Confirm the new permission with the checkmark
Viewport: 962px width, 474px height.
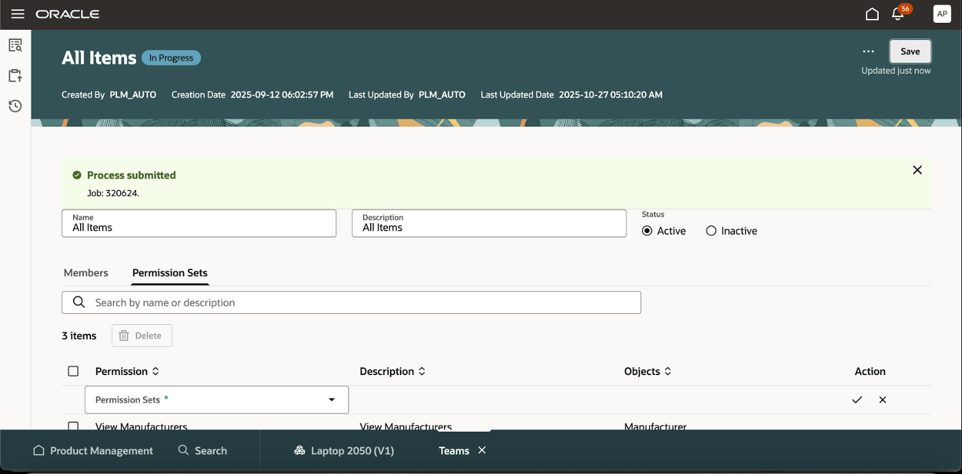857,399
